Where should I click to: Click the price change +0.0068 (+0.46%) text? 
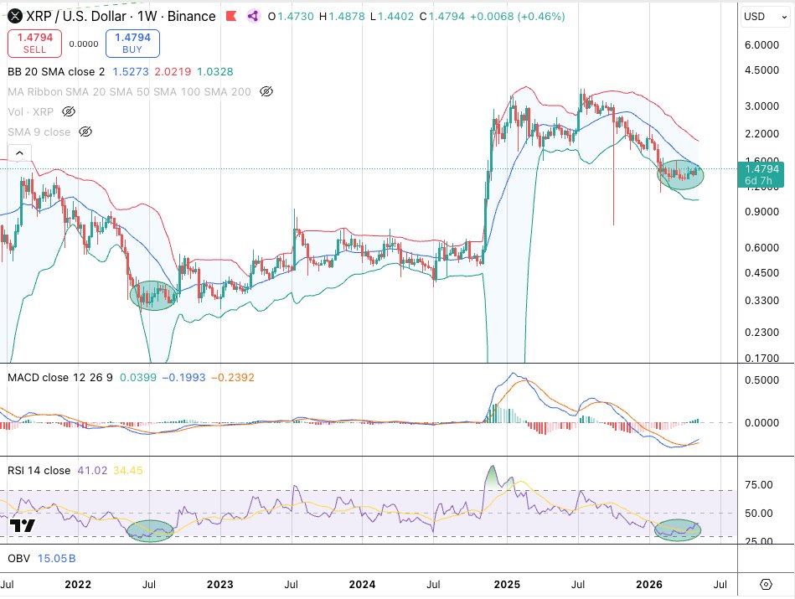[x=517, y=16]
